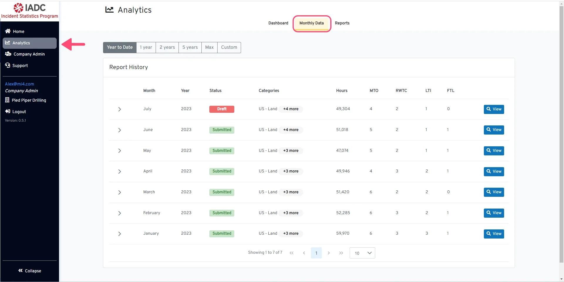
Task: Select the Custom range
Action: [229, 47]
